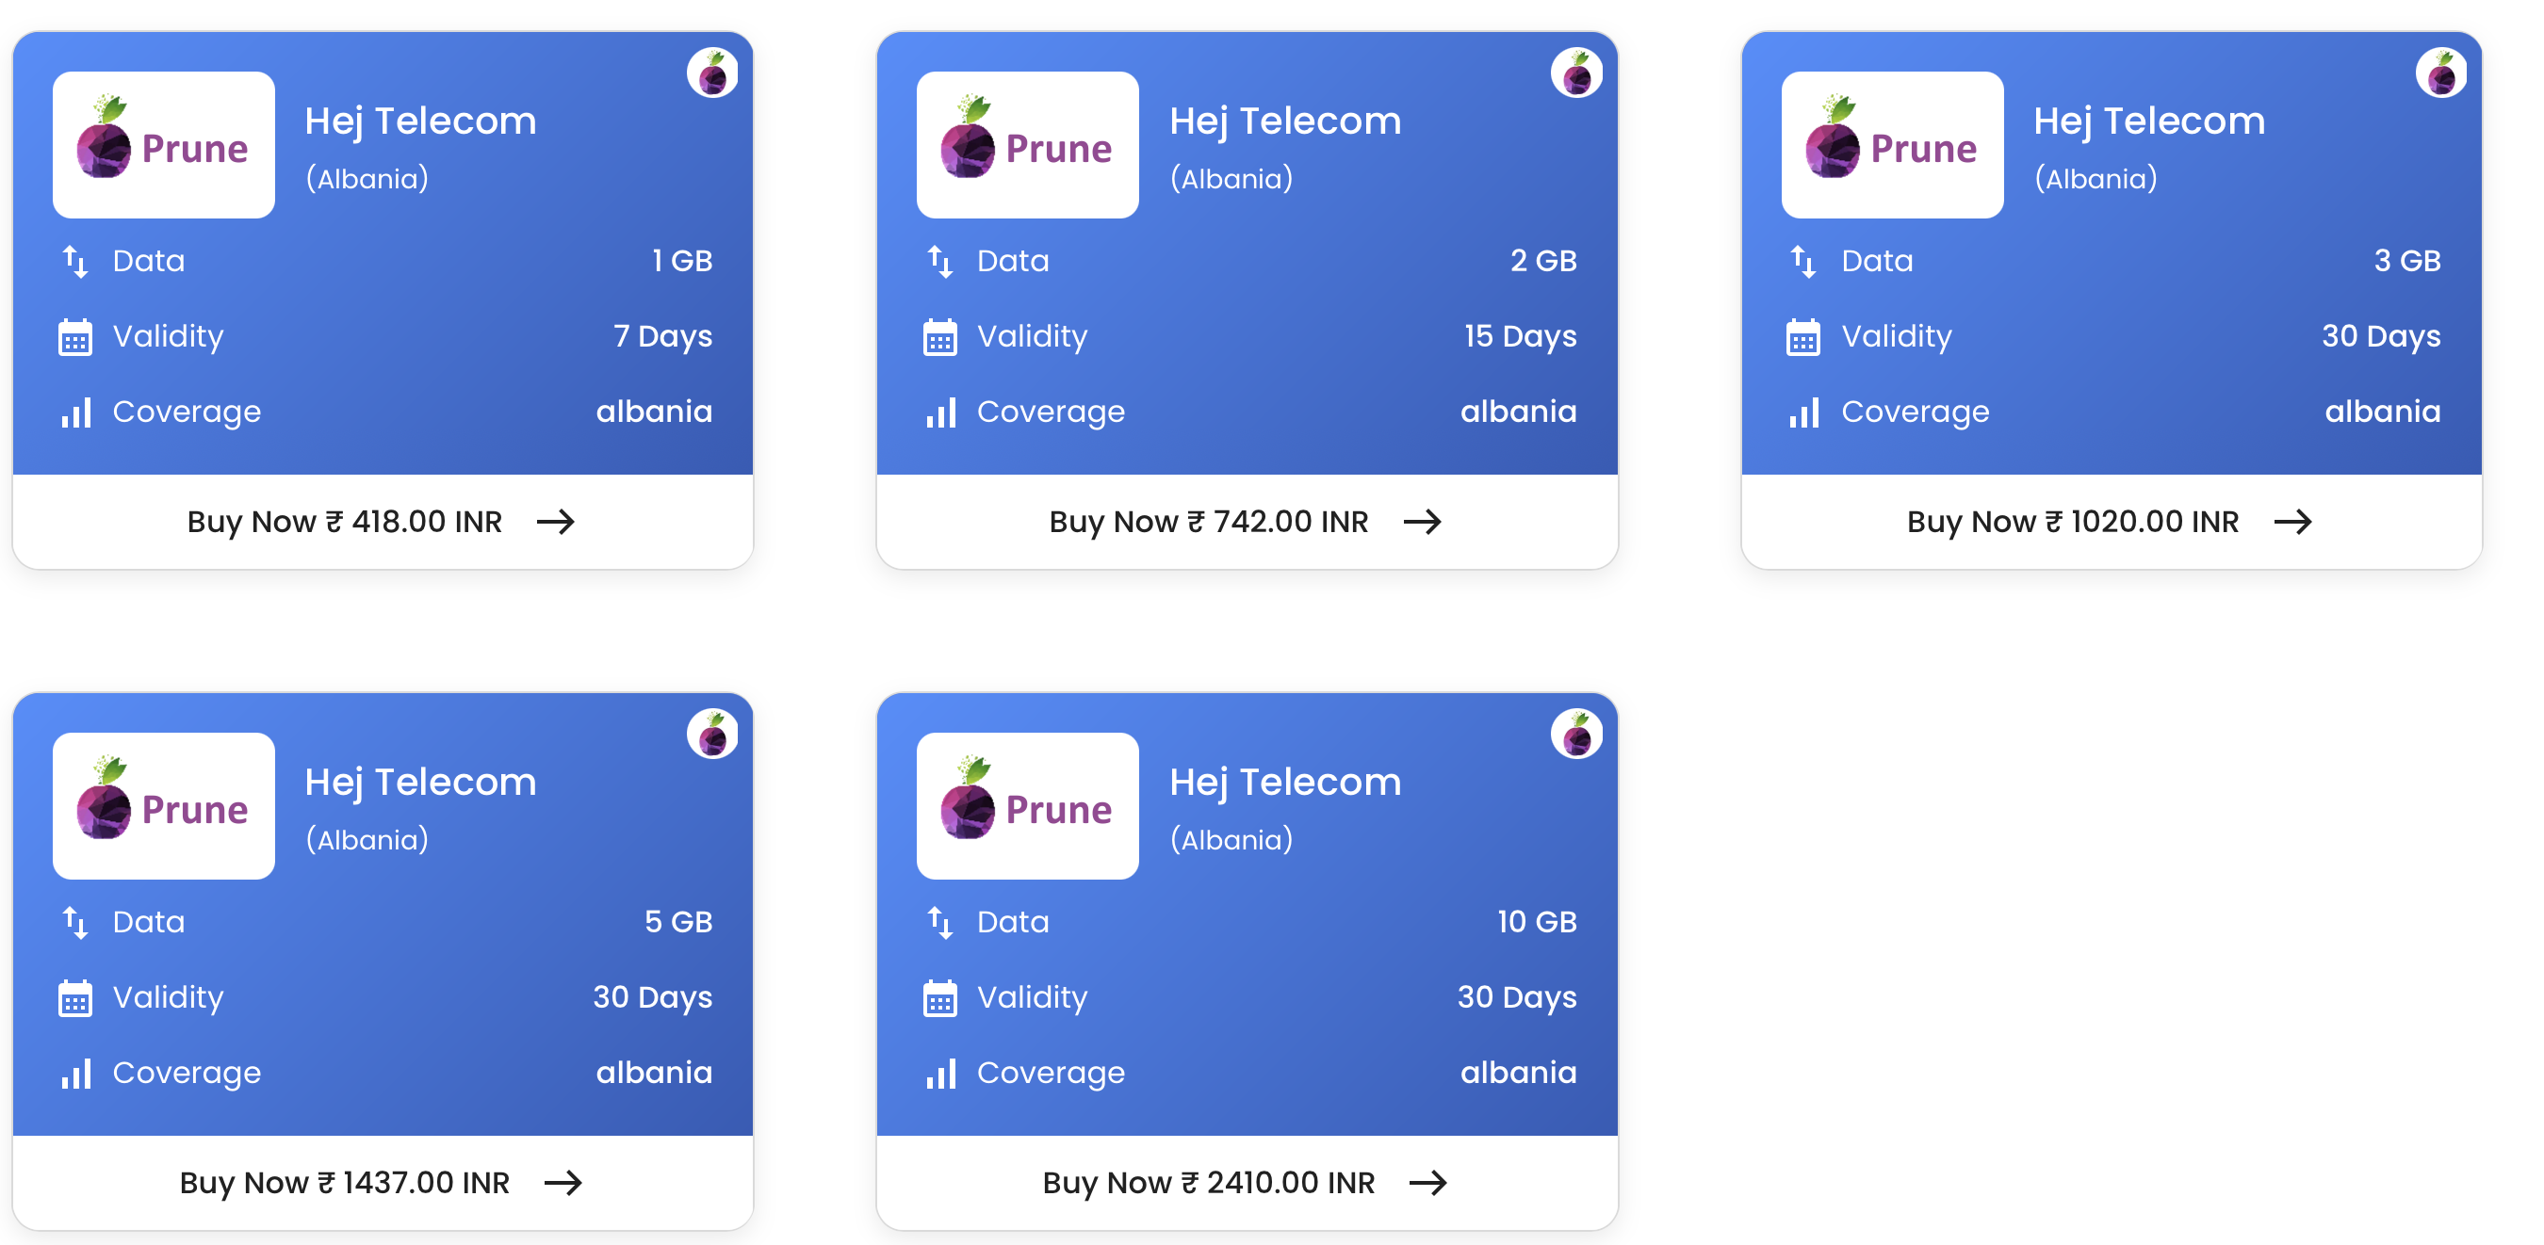The image size is (2544, 1245).
Task: Buy the plan priced at 418.00 INR
Action: pos(383,522)
